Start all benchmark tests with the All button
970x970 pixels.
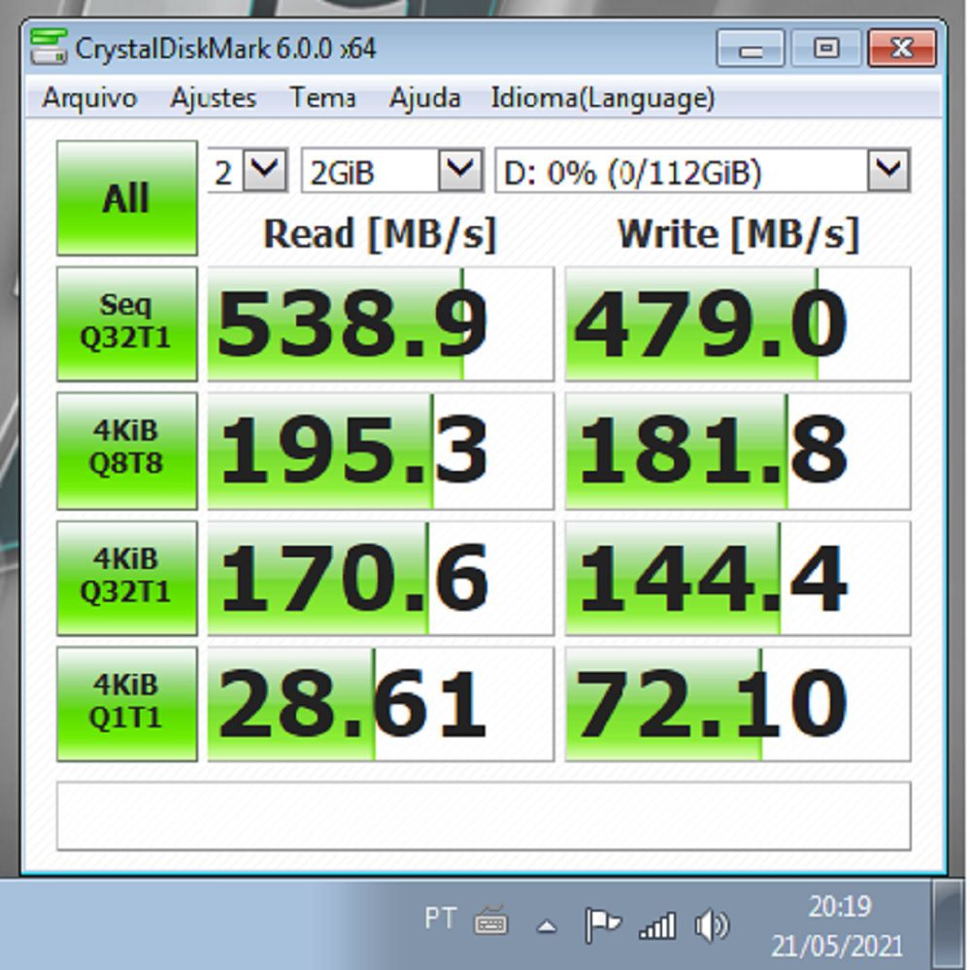126,197
